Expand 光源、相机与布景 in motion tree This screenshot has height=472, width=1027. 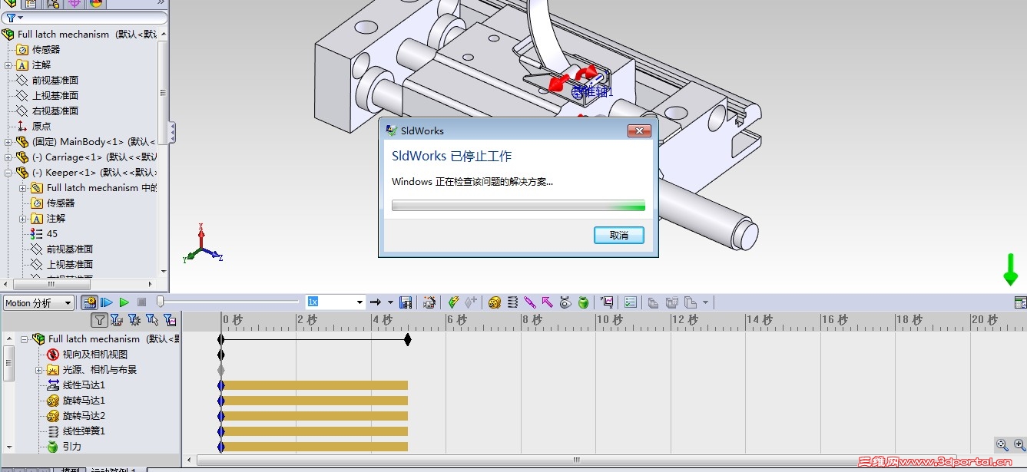39,370
